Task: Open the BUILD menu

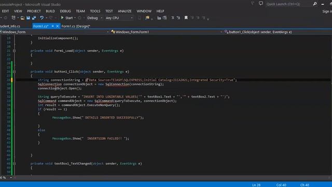Action: [50, 11]
